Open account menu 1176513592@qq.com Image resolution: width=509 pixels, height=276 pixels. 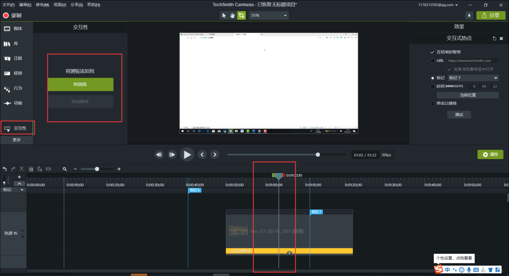(438, 5)
